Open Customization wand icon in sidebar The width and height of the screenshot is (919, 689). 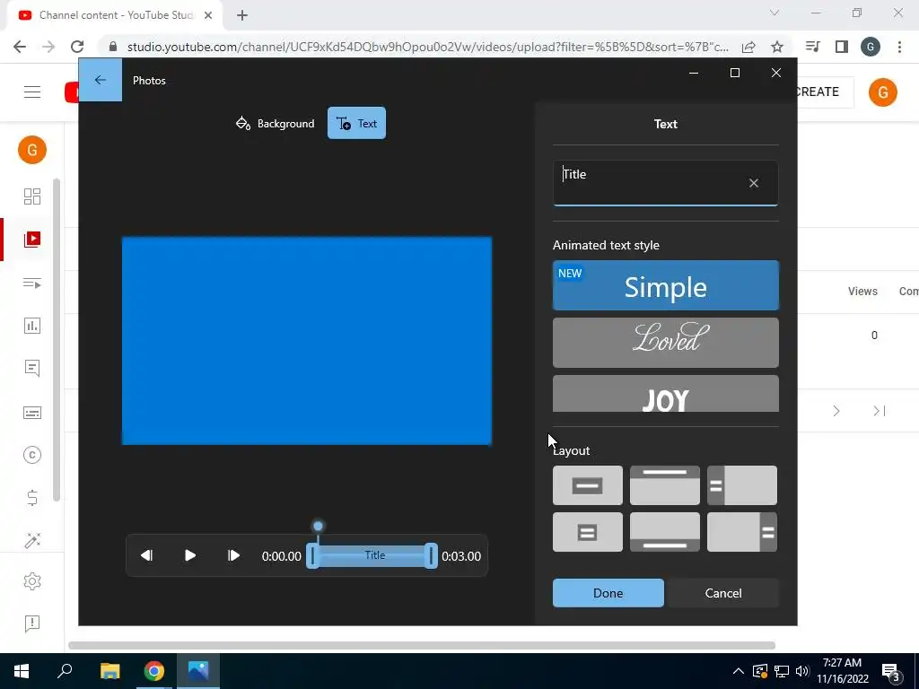(x=32, y=540)
